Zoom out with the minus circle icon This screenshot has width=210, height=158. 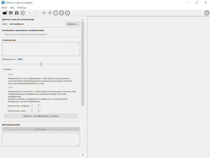pyautogui.click(x=56, y=13)
